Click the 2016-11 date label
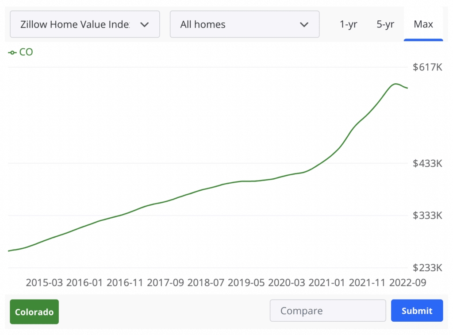The image size is (453, 335). (125, 283)
